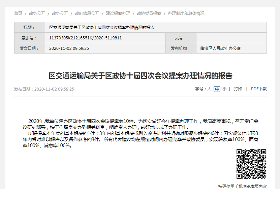Click the 政协委员提案 breadcrumb
This screenshot has height=199, width=280.
click(149, 13)
